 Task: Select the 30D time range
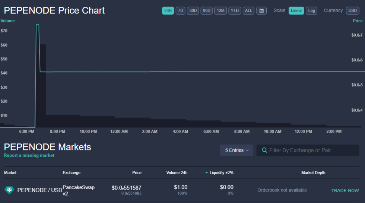point(193,10)
